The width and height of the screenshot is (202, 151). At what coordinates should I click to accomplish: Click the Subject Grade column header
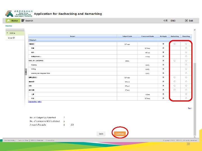click(127, 36)
